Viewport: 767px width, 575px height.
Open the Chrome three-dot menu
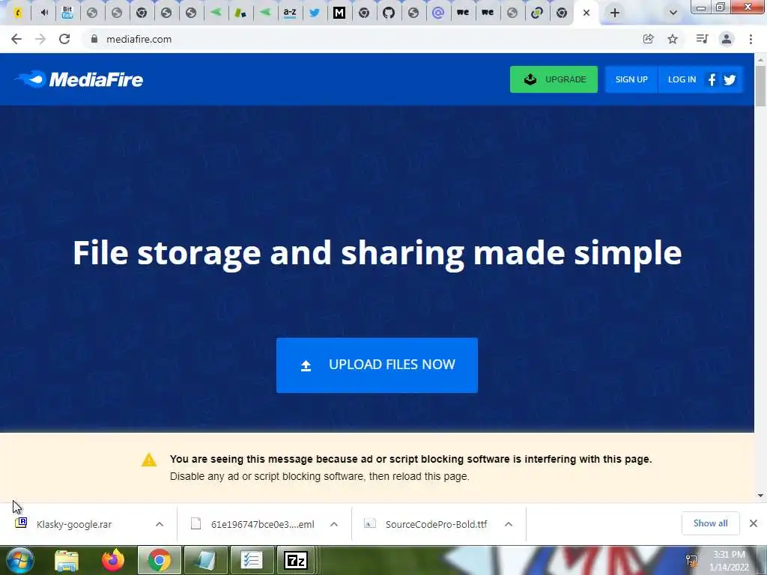pos(751,39)
